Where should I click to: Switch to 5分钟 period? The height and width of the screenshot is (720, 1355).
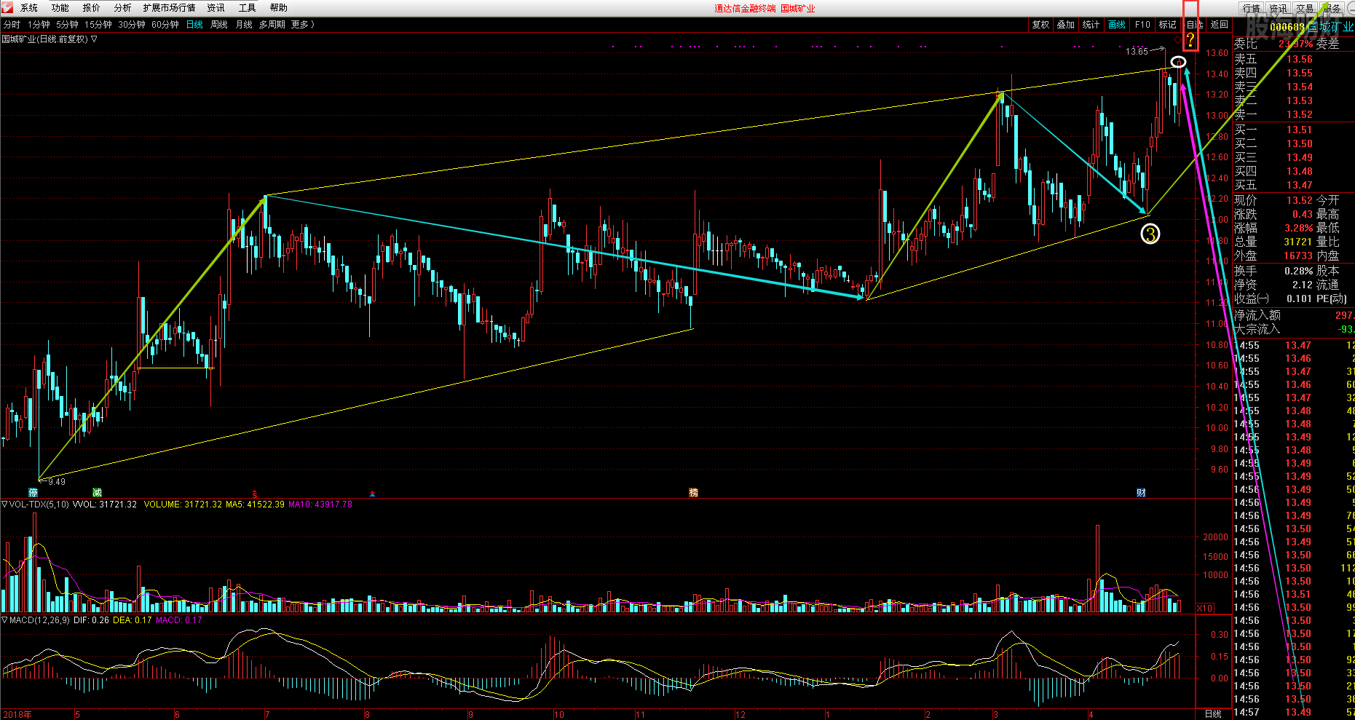67,25
